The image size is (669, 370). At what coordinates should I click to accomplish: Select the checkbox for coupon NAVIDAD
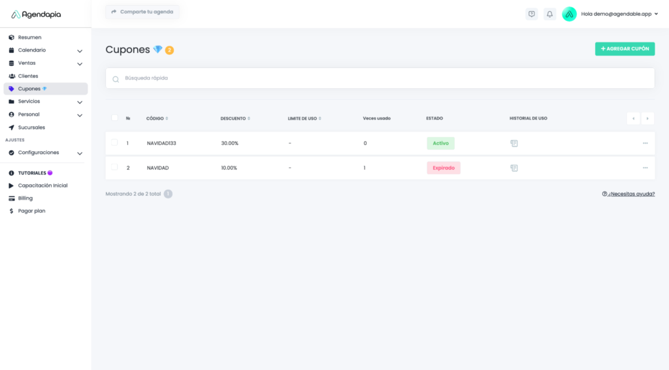pyautogui.click(x=114, y=167)
